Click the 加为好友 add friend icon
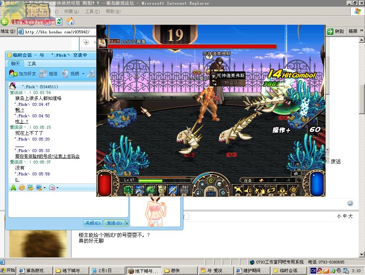This screenshot has height=275, width=365. click(x=13, y=74)
